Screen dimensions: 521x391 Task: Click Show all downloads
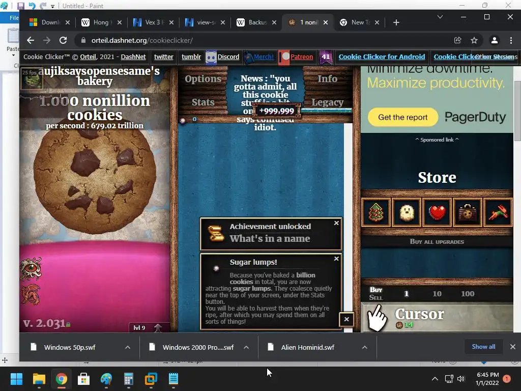click(483, 347)
